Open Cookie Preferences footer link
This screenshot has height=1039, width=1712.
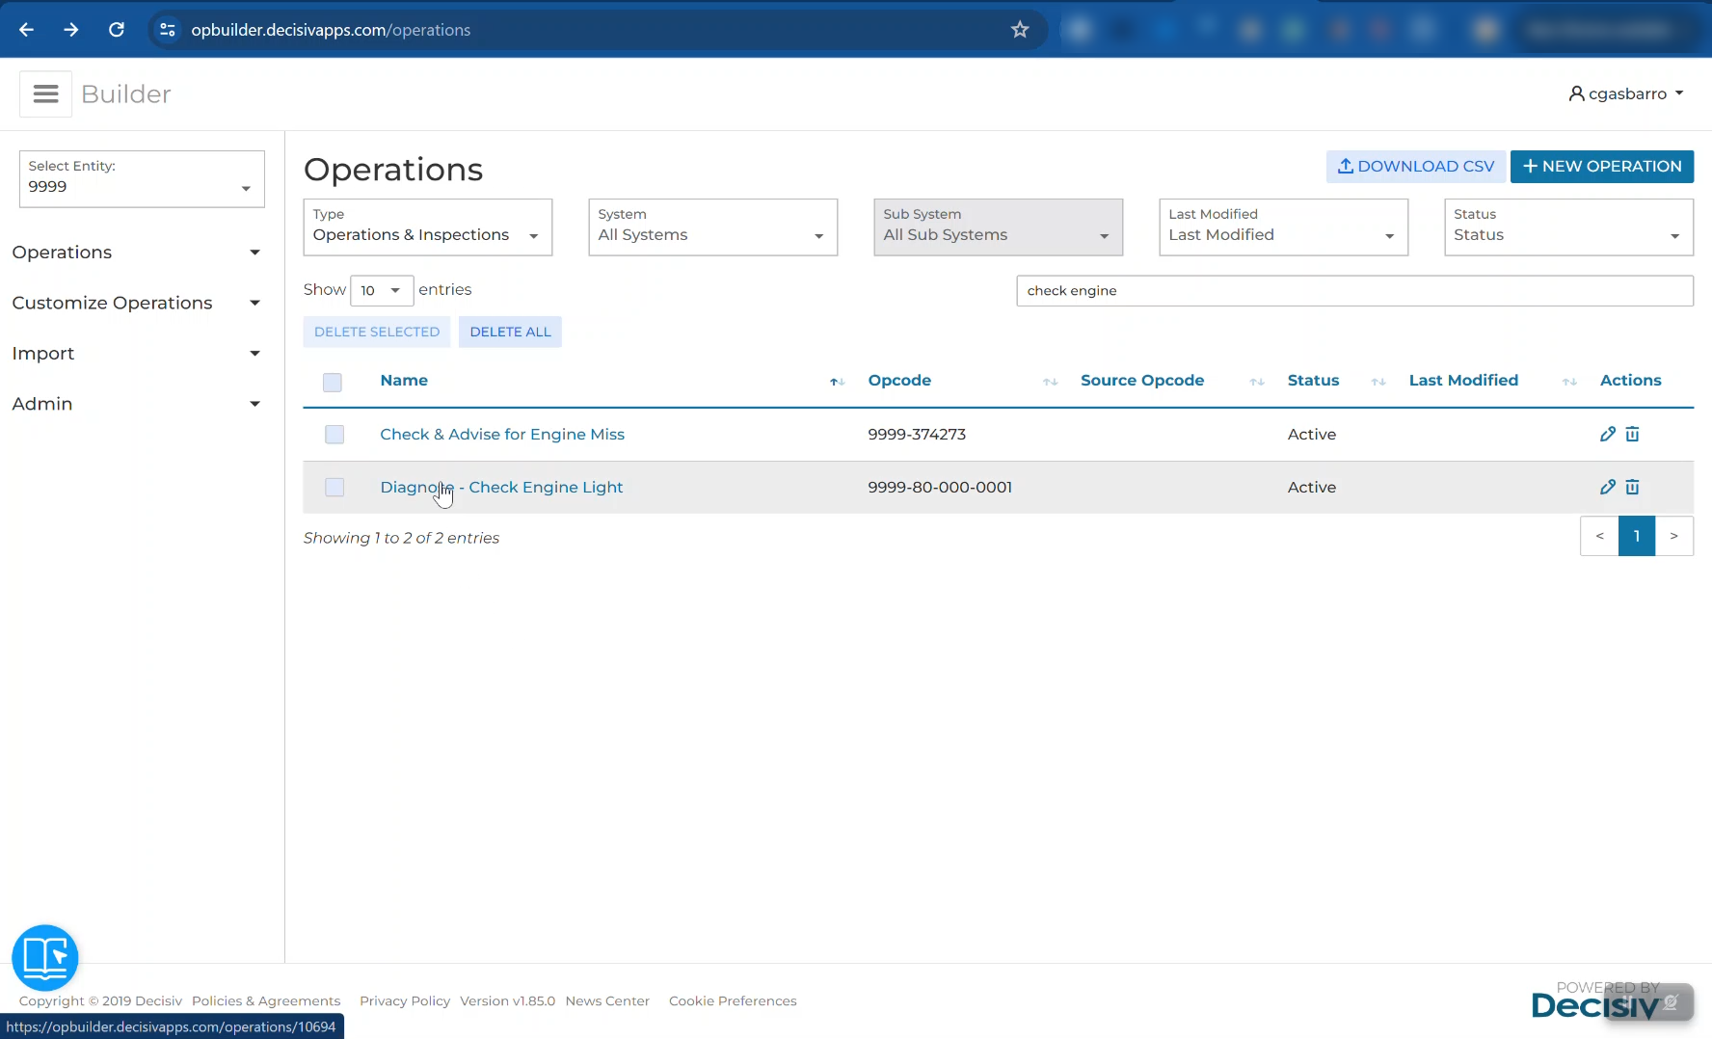(733, 1000)
